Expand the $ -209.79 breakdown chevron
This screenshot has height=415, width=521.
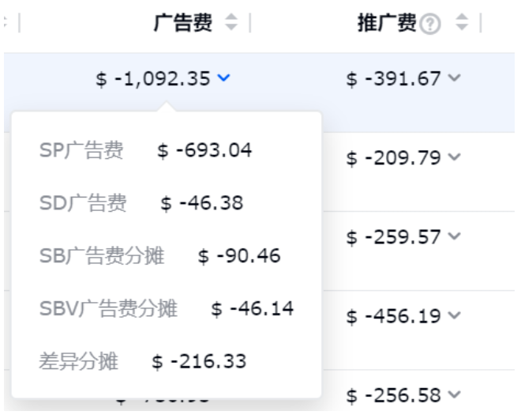[x=454, y=157]
